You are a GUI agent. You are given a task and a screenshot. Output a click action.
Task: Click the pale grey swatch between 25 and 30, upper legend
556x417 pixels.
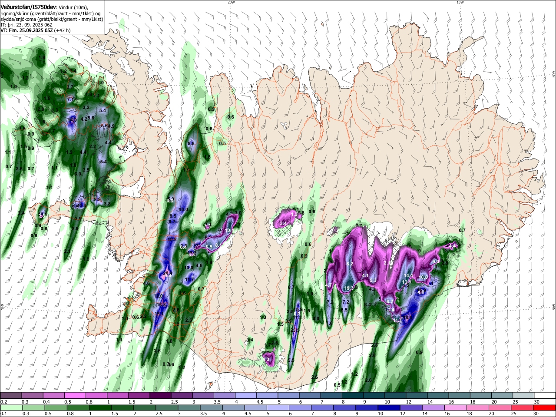(x=523, y=396)
